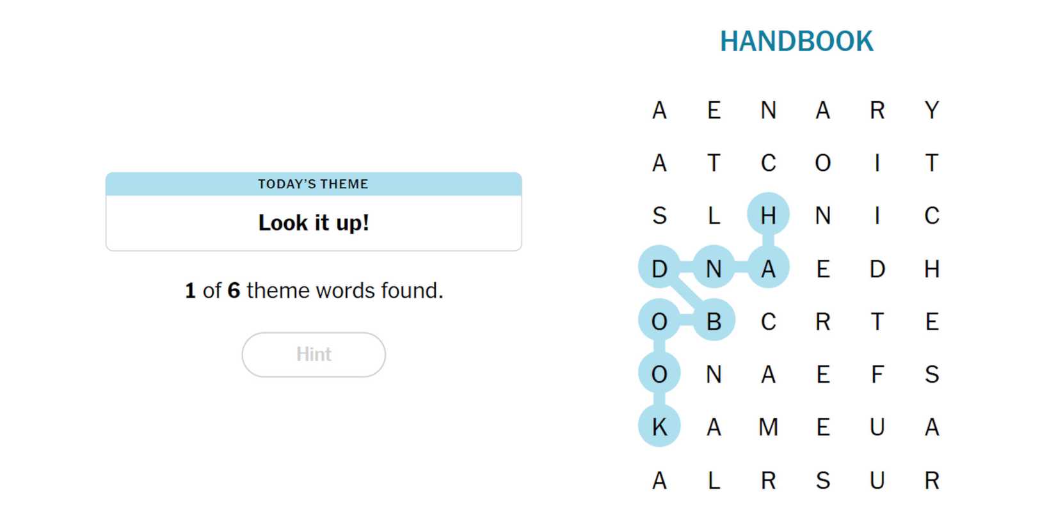Select the letter T between A and C

pyautogui.click(x=714, y=163)
